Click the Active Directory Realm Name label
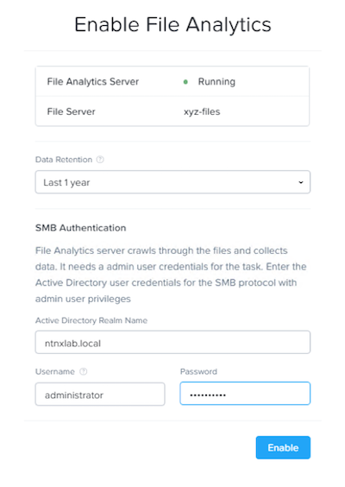 click(x=91, y=320)
